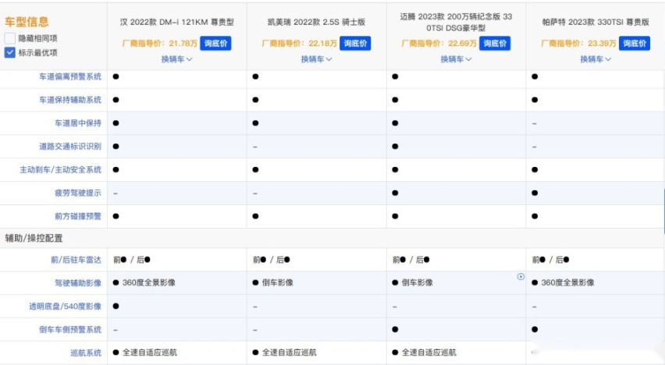
Task: Click the 厂商指导价 22.69万 price text
Action: [x=439, y=43]
